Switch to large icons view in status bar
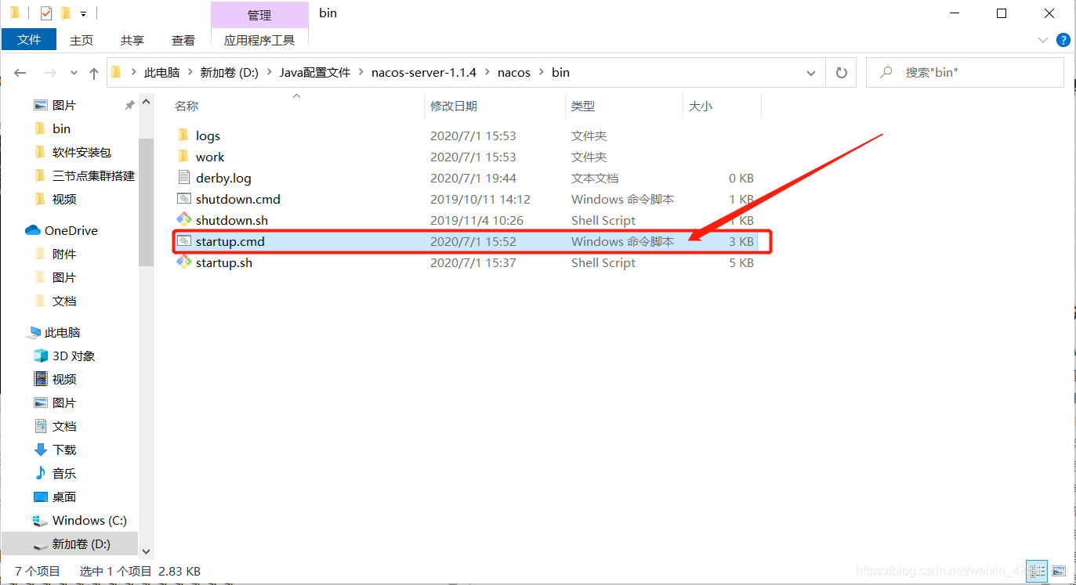 coord(1058,571)
